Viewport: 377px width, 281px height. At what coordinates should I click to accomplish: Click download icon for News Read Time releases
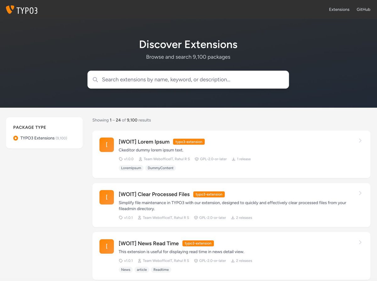(233, 261)
